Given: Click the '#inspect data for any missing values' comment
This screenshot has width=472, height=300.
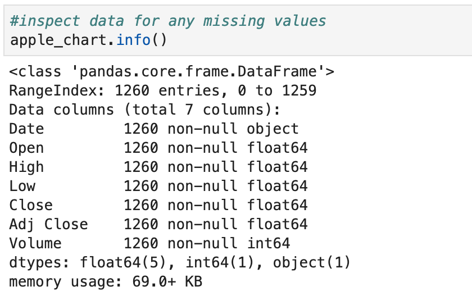Looking at the screenshot, I should tap(167, 21).
